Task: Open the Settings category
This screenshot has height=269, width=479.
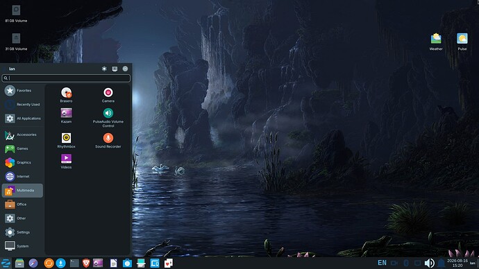Action: click(22, 232)
